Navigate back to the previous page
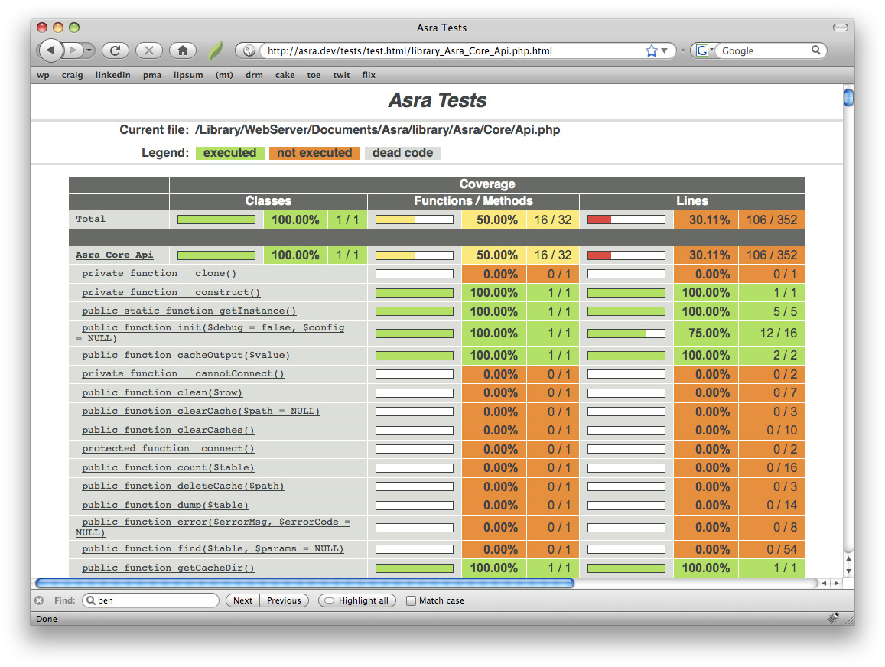The width and height of the screenshot is (885, 667). coord(50,50)
